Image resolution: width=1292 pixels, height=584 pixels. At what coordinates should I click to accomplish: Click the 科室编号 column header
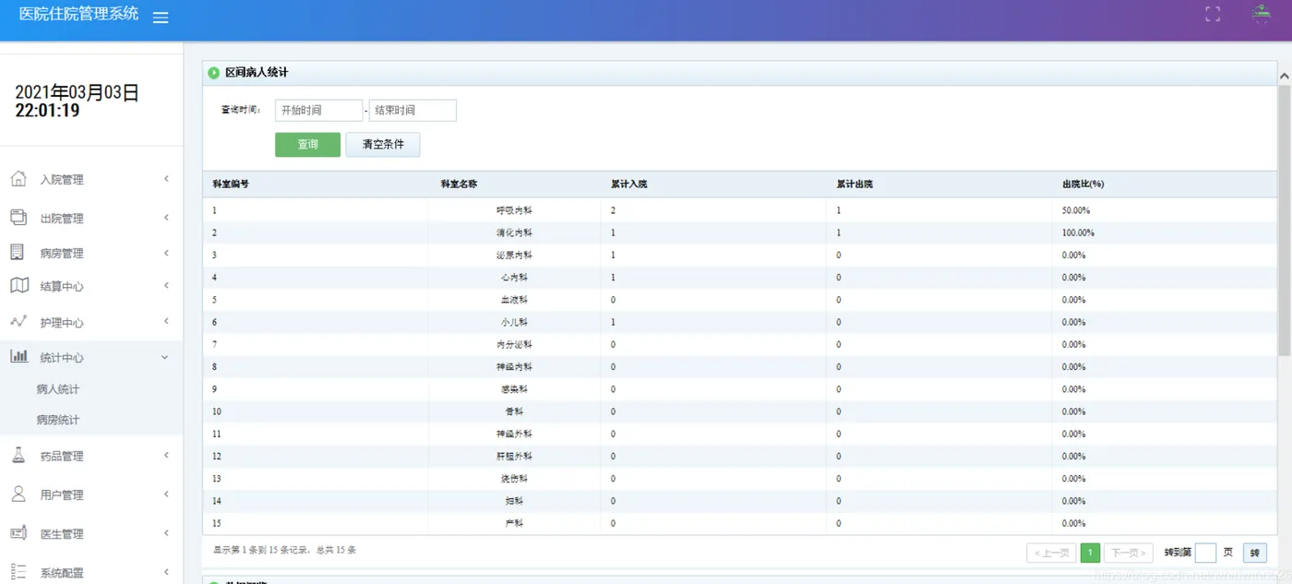231,184
